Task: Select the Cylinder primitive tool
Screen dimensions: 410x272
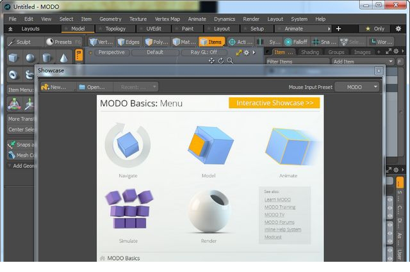Action: 47,58
